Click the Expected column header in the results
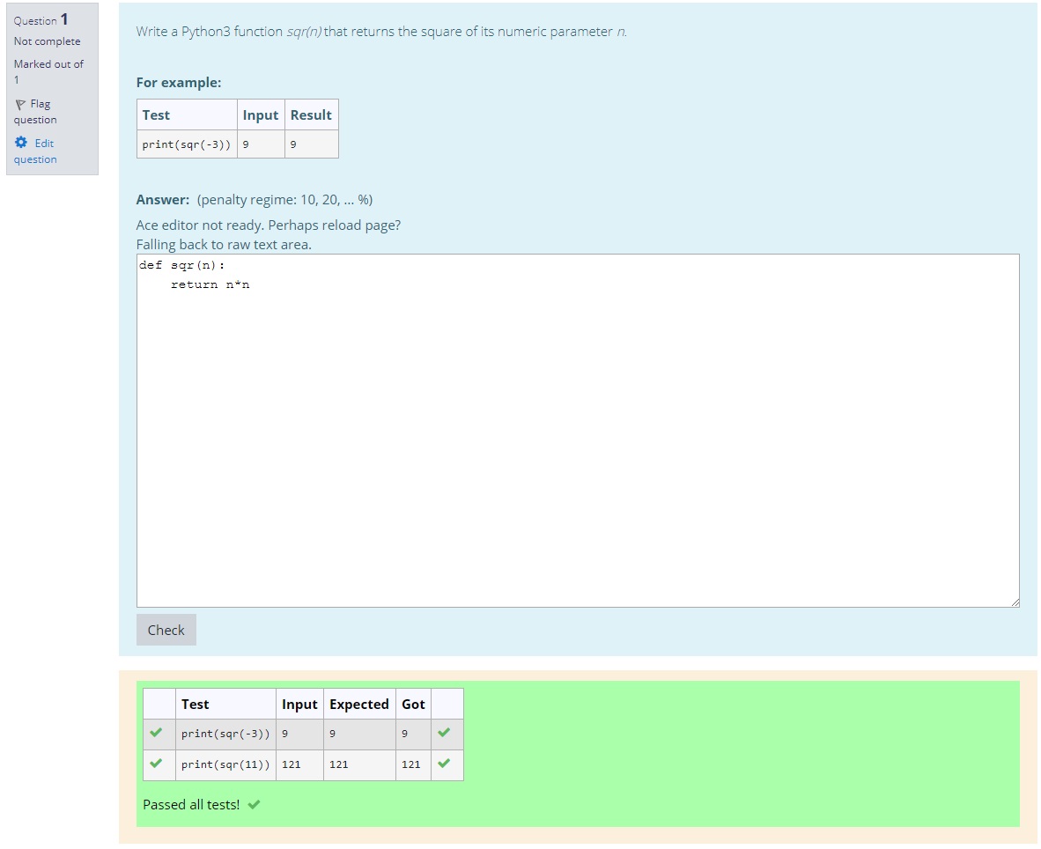 [x=358, y=704]
